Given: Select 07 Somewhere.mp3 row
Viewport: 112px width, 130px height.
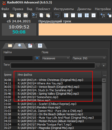Looking at the screenshot, I should pyautogui.click(x=53, y=97).
